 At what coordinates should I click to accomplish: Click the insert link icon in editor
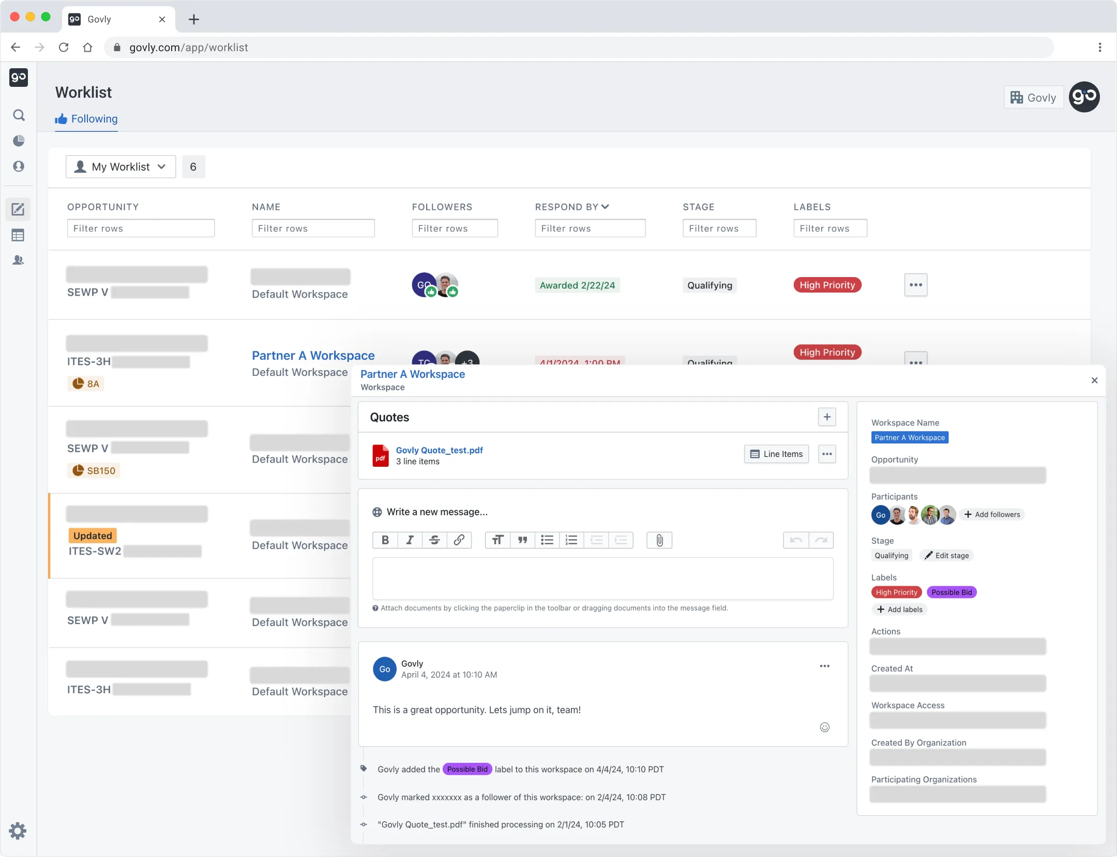(459, 540)
